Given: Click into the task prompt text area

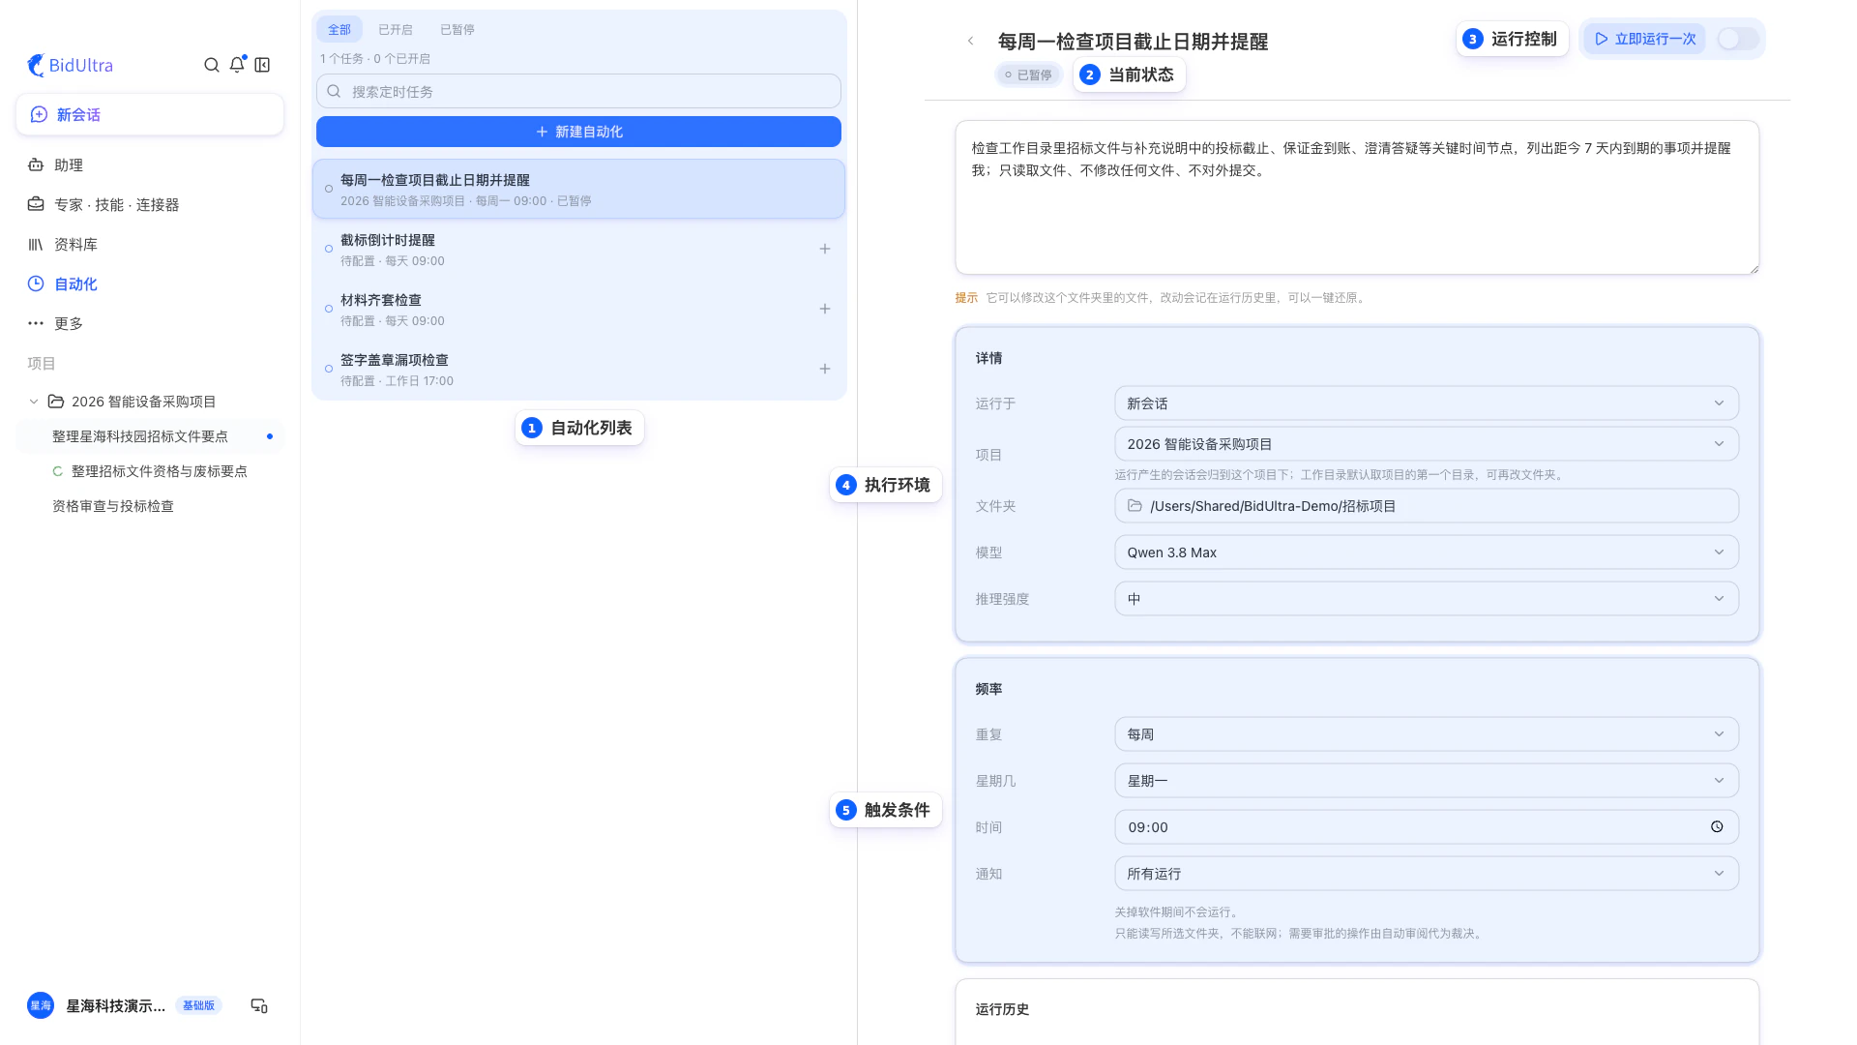Looking at the screenshot, I should coord(1357,197).
